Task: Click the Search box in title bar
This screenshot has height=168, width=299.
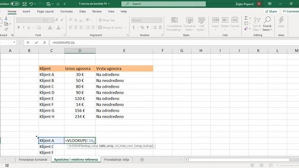Action: pos(164,4)
